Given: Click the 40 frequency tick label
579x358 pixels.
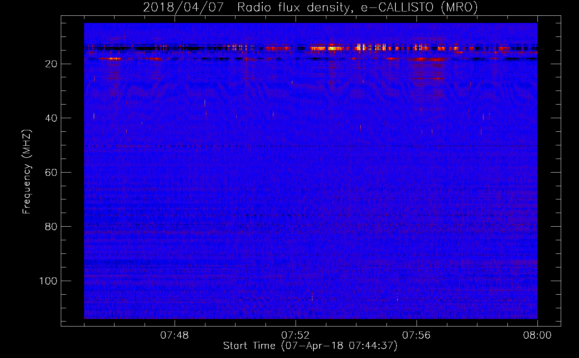Looking at the screenshot, I should coord(51,118).
